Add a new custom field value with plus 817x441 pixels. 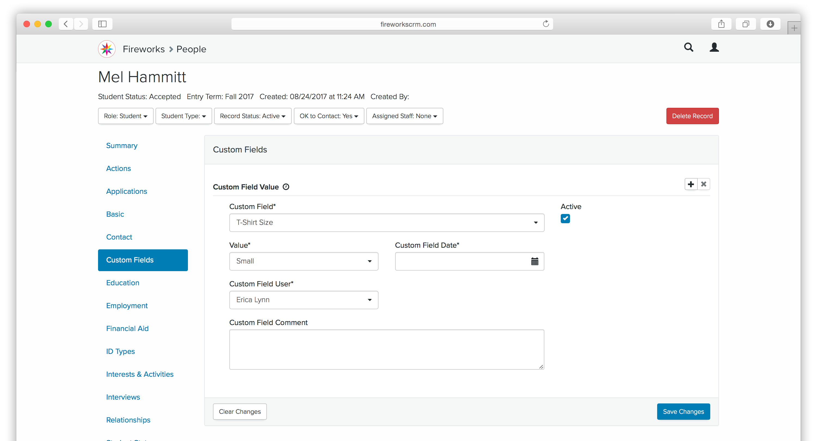click(691, 184)
